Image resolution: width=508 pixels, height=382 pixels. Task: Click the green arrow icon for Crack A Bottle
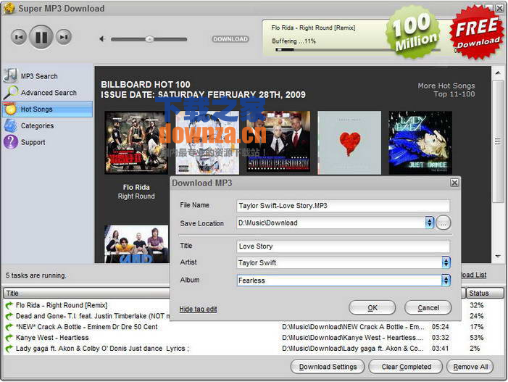(9, 327)
